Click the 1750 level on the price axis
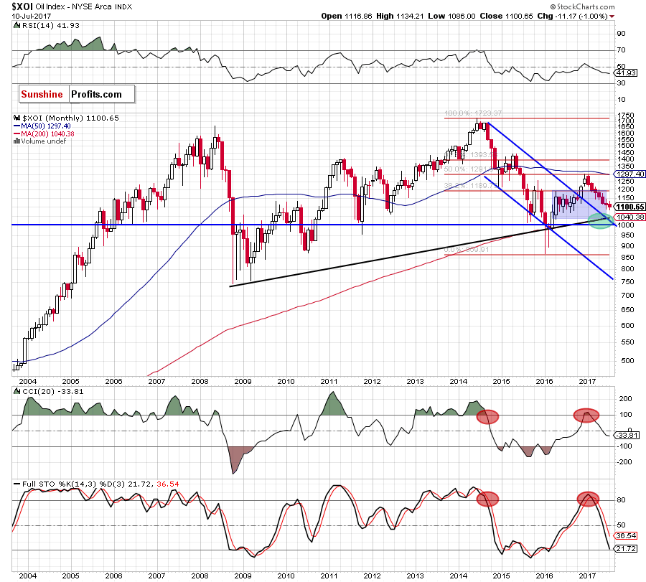The width and height of the screenshot is (646, 582). (626, 116)
